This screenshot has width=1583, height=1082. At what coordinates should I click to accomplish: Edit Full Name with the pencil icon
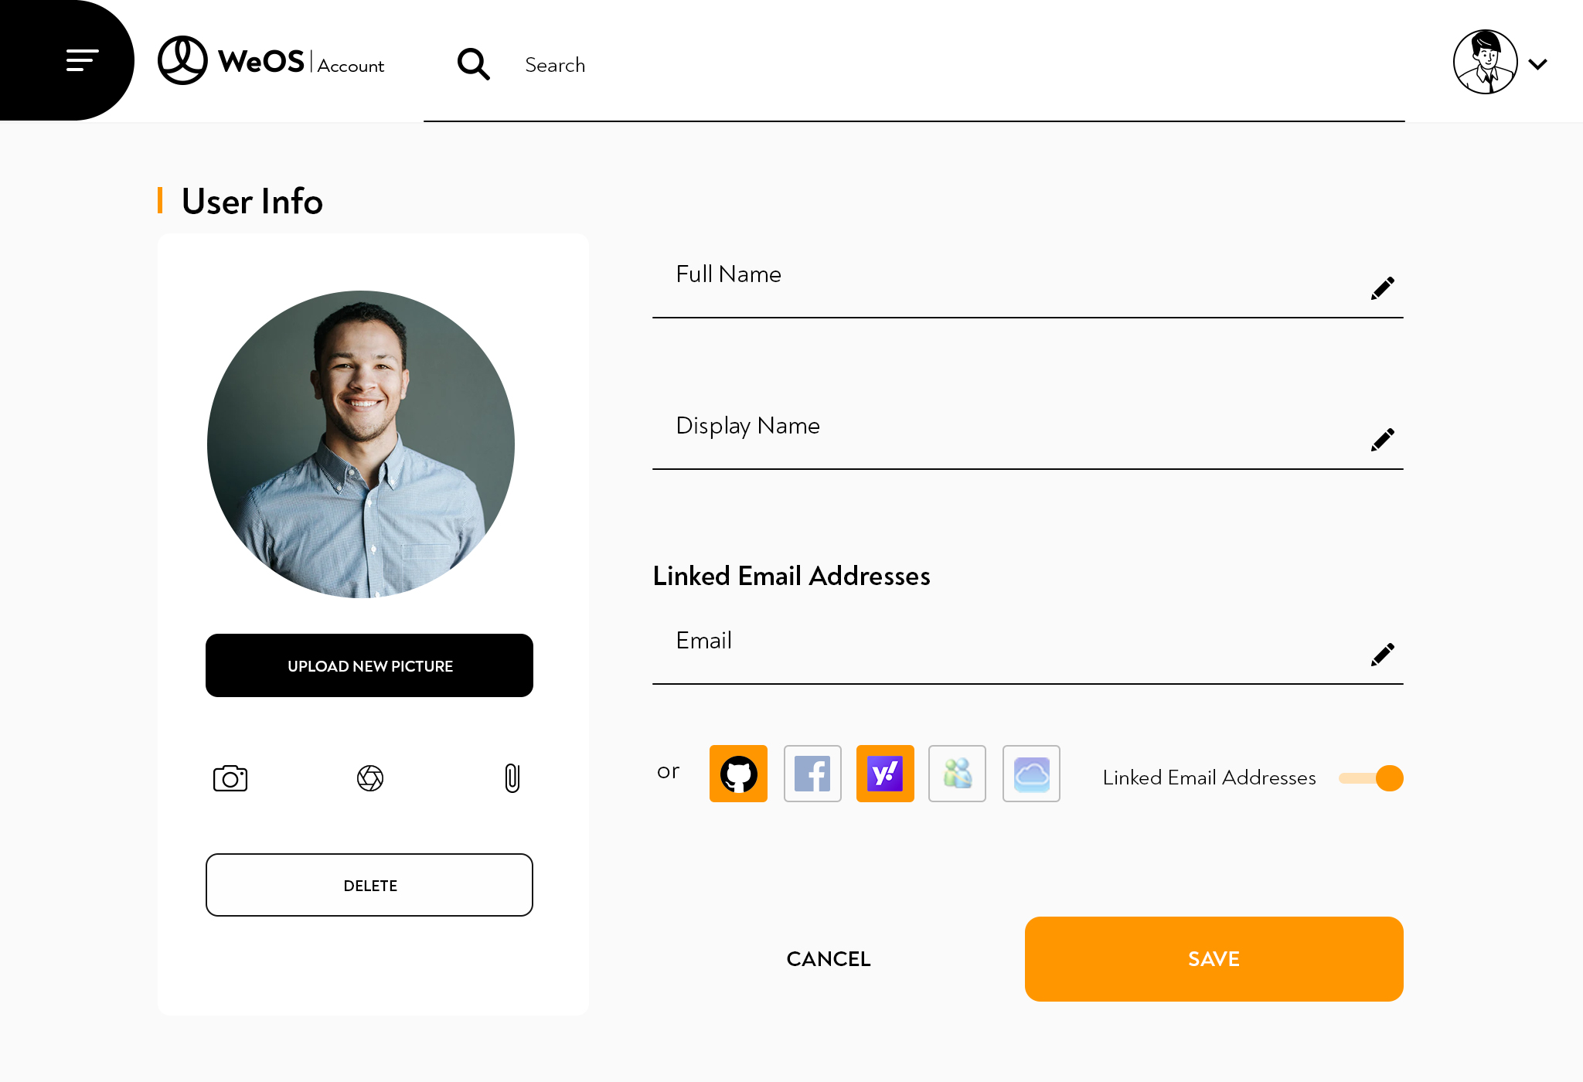click(1382, 288)
